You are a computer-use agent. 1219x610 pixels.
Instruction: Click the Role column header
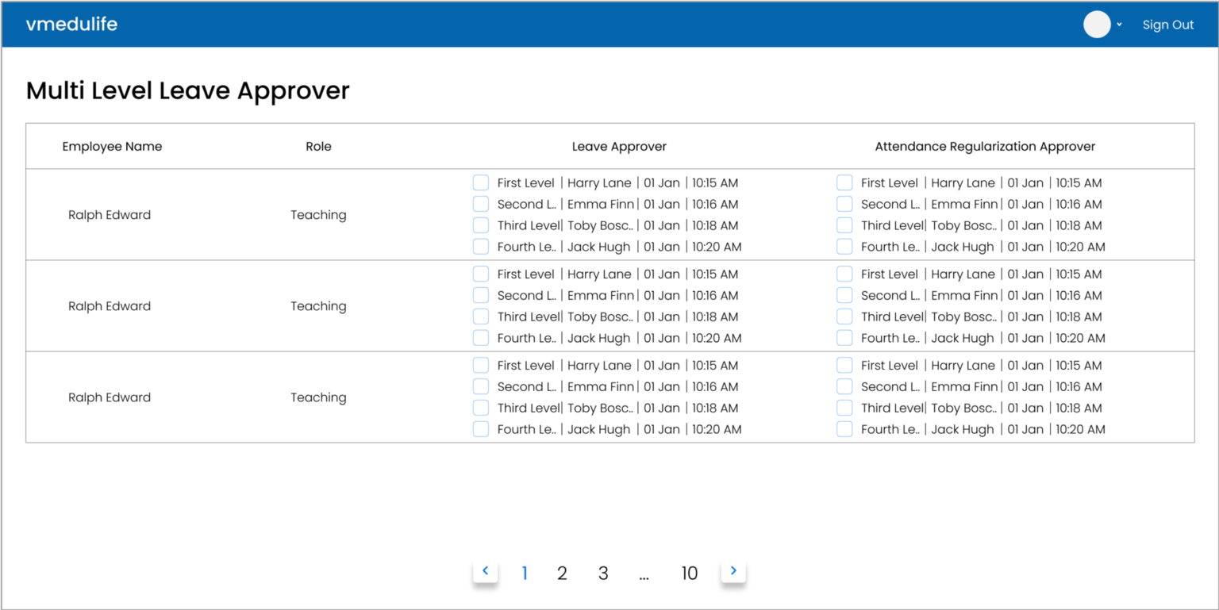318,146
